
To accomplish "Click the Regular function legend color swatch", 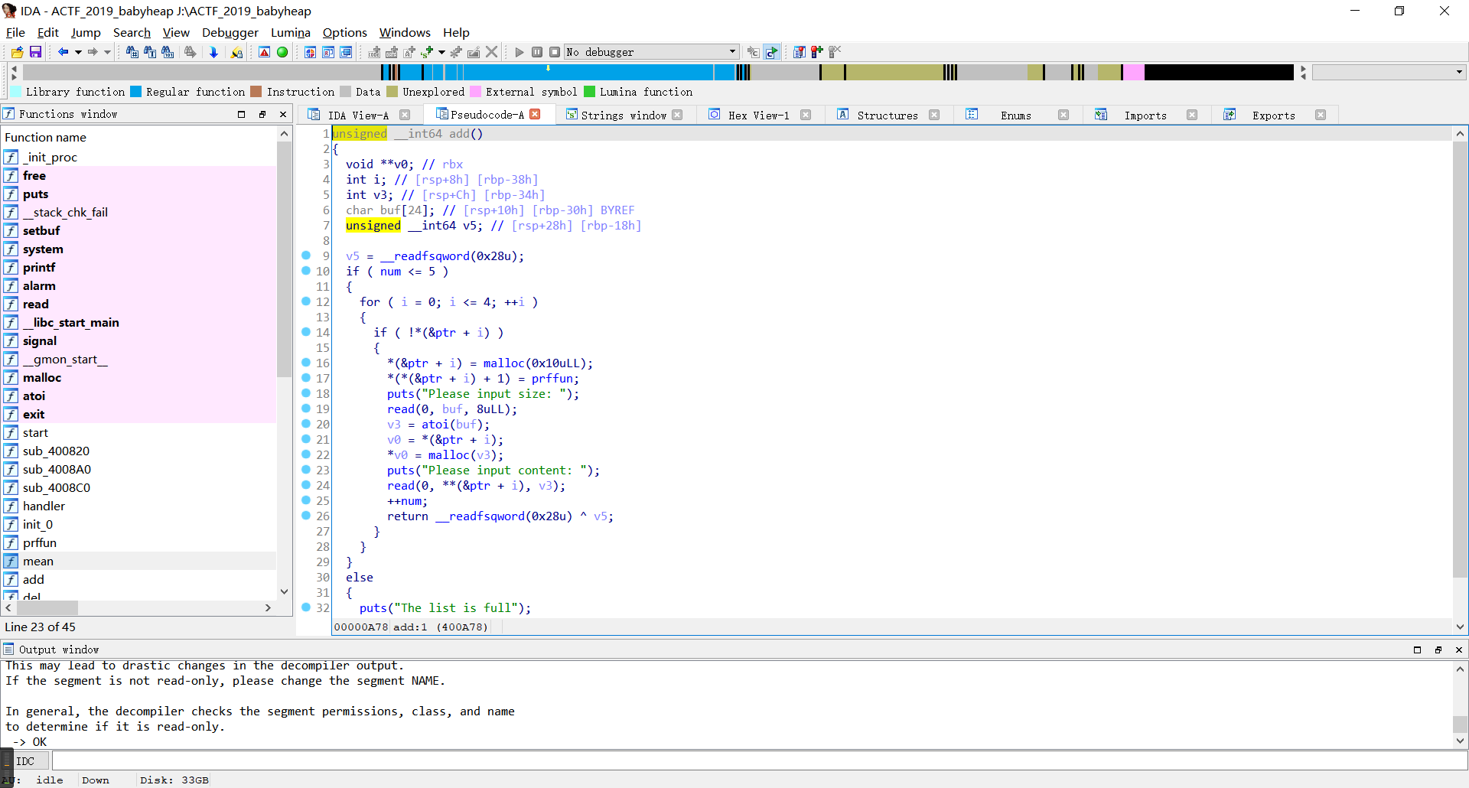I will click(x=136, y=92).
